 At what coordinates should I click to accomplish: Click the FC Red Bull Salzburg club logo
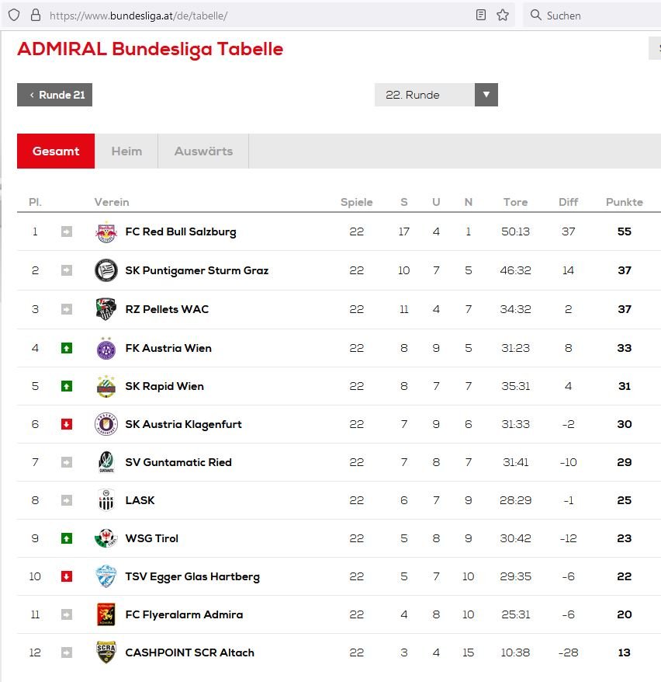click(106, 231)
